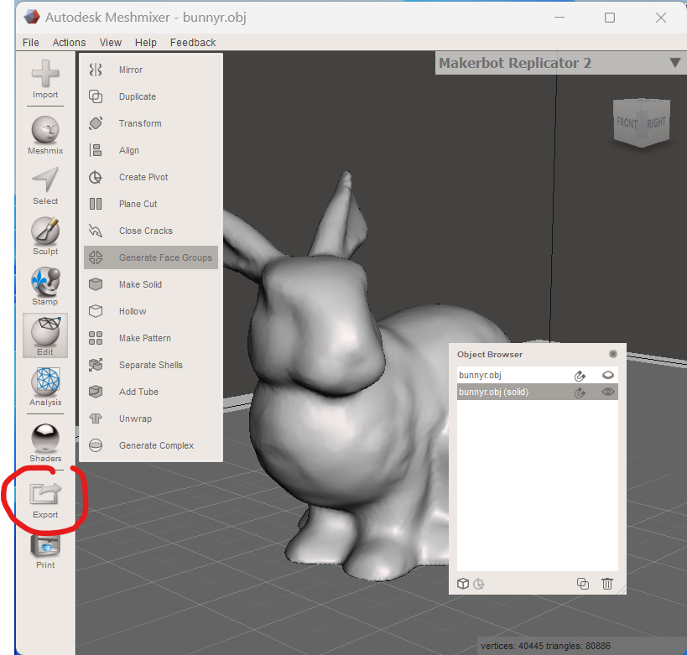Open the View menu
The height and width of the screenshot is (655, 687).
tap(110, 43)
